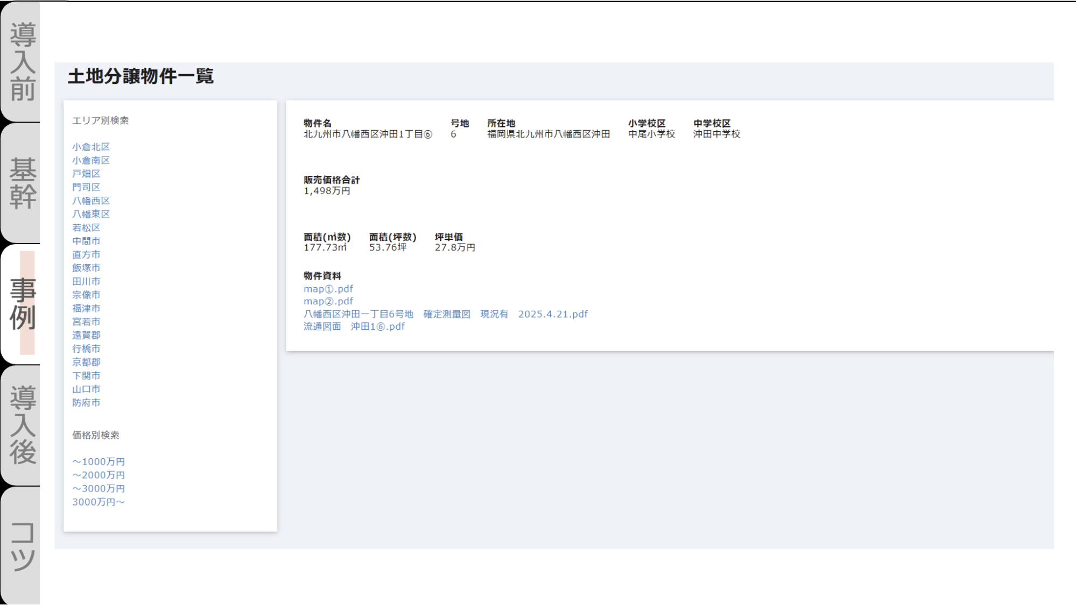This screenshot has height=605, width=1076.
Task: Open the 導入前 side tab
Action: 20,61
